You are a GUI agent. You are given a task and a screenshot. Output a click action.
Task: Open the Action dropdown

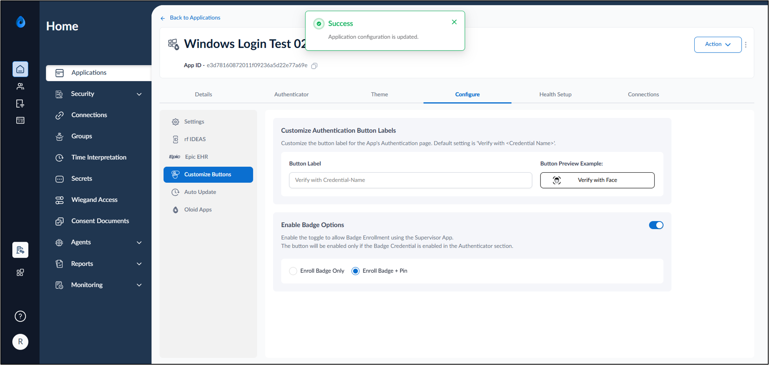pos(718,45)
